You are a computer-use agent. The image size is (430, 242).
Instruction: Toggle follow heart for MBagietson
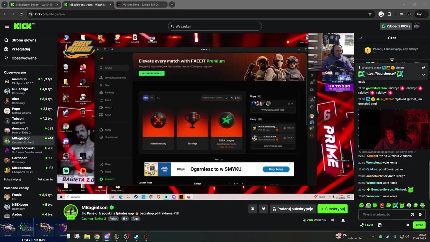[263, 209]
